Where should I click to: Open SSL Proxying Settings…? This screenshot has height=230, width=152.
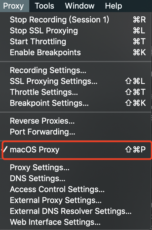click(x=76, y=81)
